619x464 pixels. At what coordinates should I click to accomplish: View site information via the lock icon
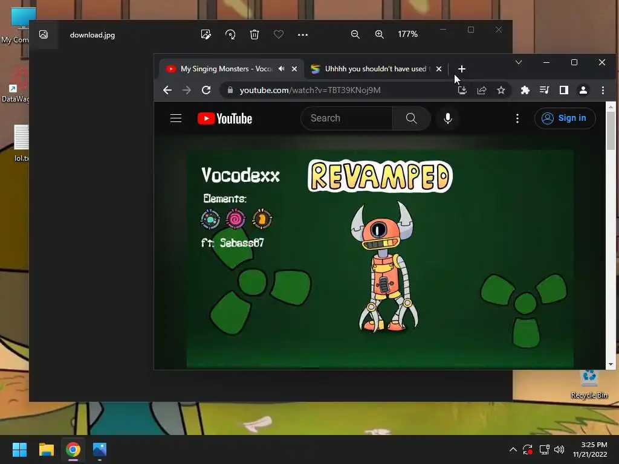(230, 91)
